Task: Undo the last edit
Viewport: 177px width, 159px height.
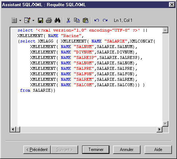Action: tap(97, 20)
